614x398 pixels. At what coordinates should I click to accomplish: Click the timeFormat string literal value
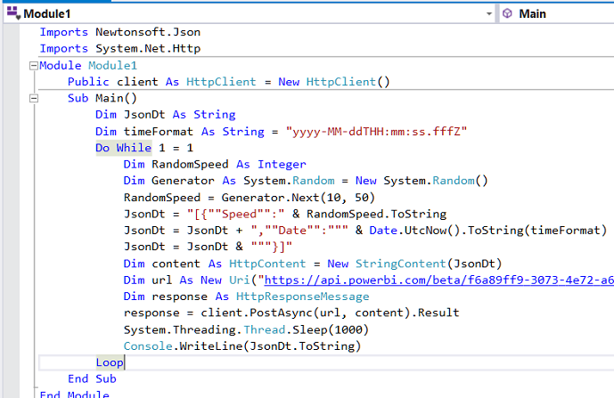pyautogui.click(x=377, y=131)
